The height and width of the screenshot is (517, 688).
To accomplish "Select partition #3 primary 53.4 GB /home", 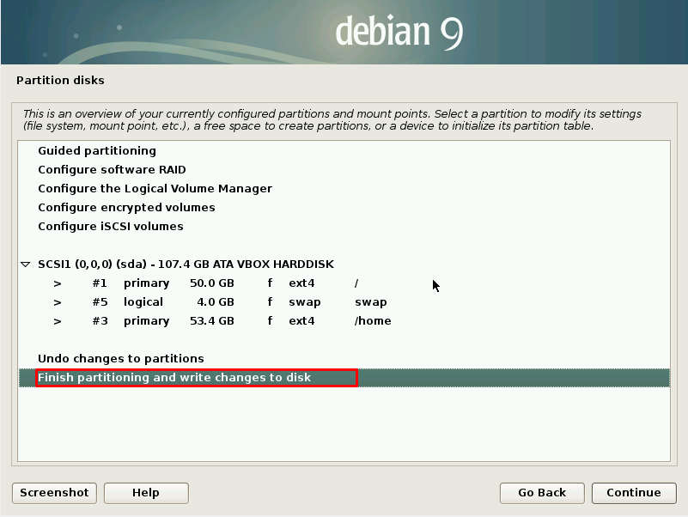I will point(344,321).
